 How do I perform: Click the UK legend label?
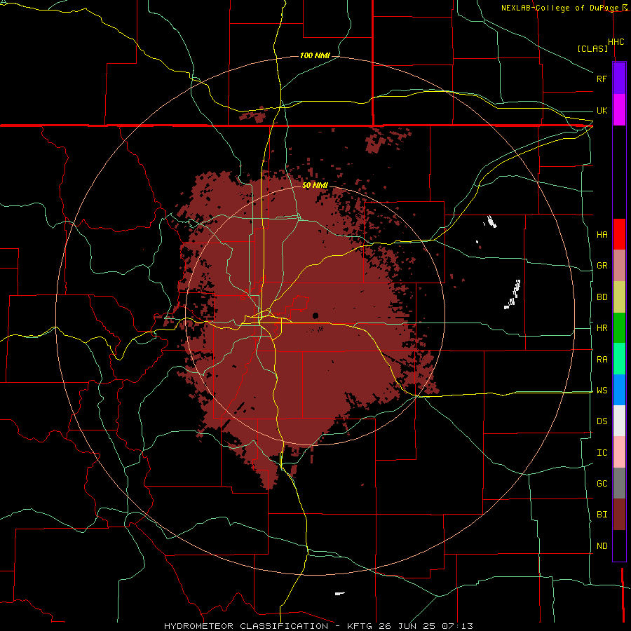[x=602, y=110]
